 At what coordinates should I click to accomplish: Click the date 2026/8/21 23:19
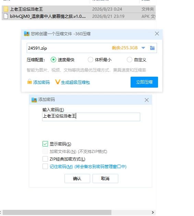tap(108, 16)
